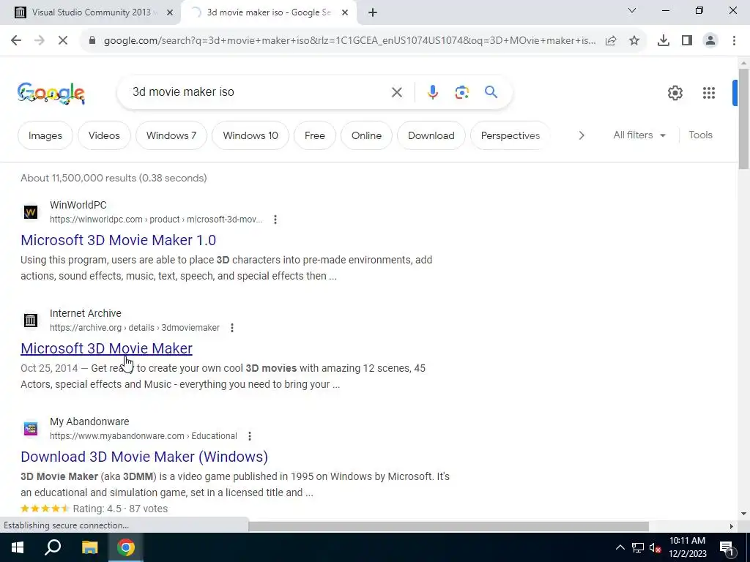
Task: Click the site security padlock icon
Action: coord(92,41)
